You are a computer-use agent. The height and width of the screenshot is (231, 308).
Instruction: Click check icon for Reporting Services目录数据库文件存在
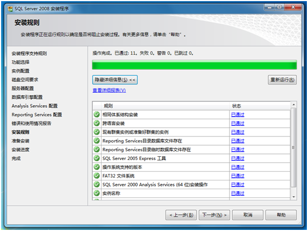coord(97,141)
